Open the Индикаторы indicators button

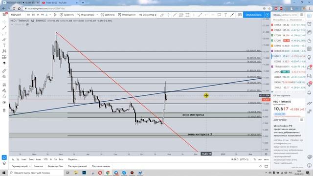tap(86, 15)
